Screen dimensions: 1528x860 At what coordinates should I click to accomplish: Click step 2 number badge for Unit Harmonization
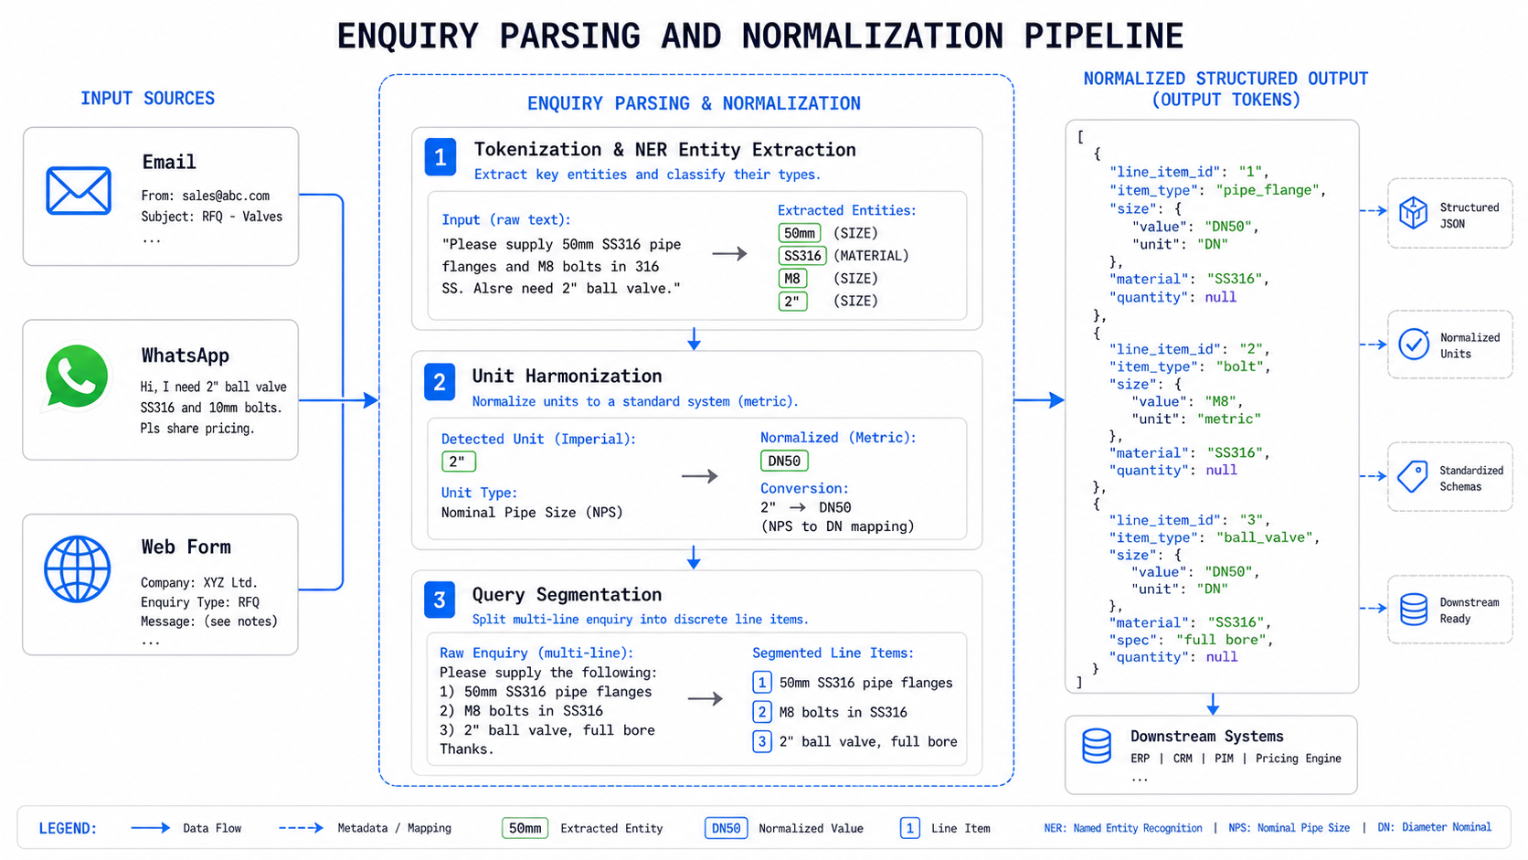point(440,382)
